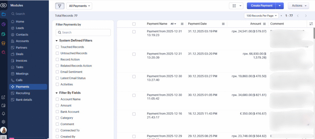Open the Payment Date column menu icon
315x139 pixels.
pos(223,24)
